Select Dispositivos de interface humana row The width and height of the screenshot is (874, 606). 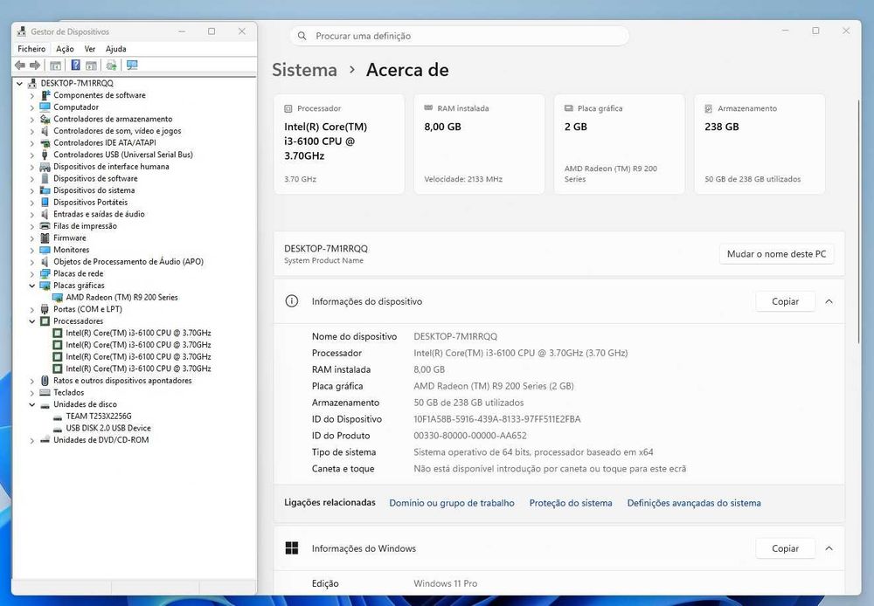111,167
